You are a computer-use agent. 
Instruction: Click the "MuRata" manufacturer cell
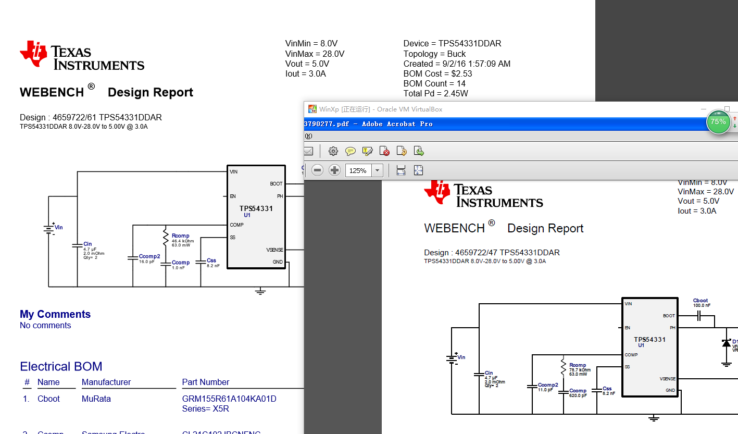(x=96, y=399)
